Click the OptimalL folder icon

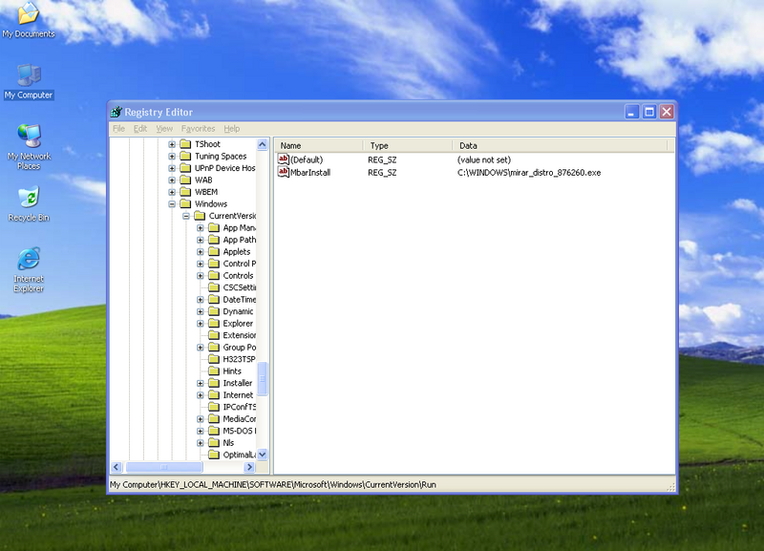213,455
